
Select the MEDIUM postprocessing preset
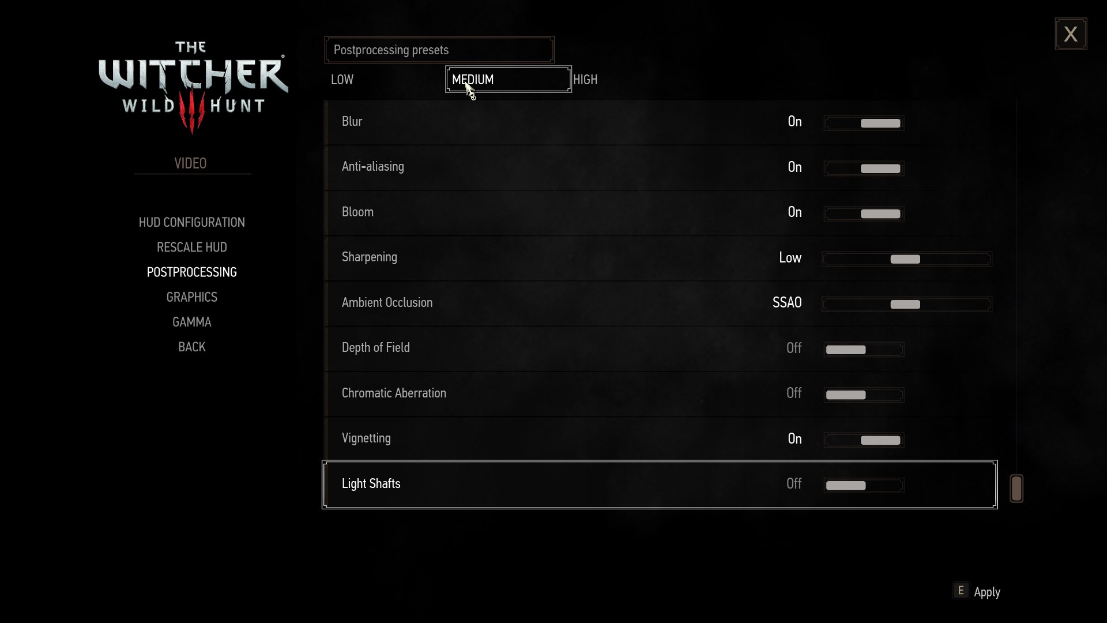(x=508, y=79)
